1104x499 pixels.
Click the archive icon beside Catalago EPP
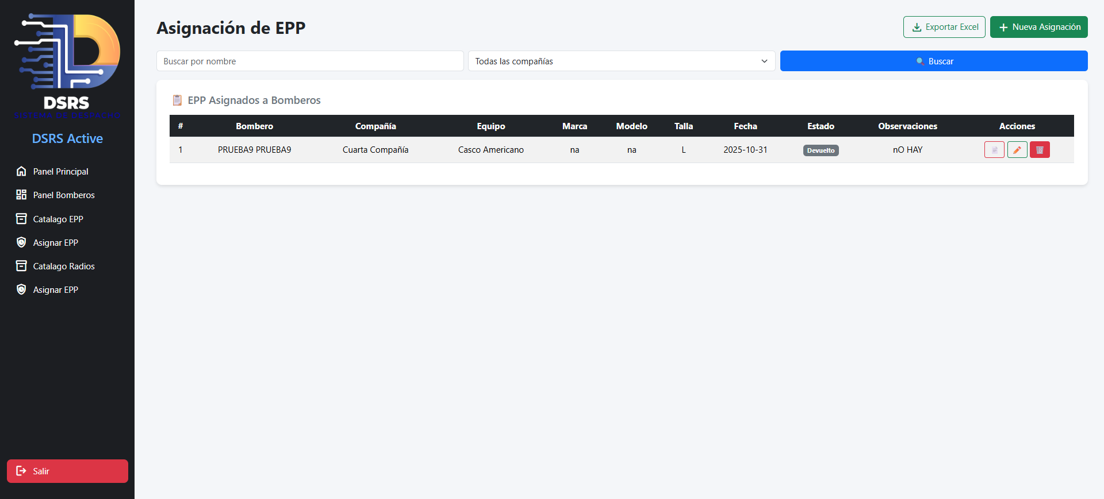[21, 219]
